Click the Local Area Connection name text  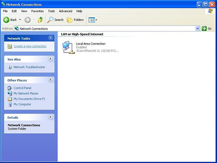91,44
